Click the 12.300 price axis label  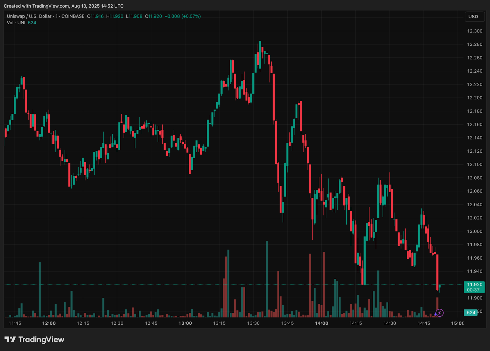[475, 31]
